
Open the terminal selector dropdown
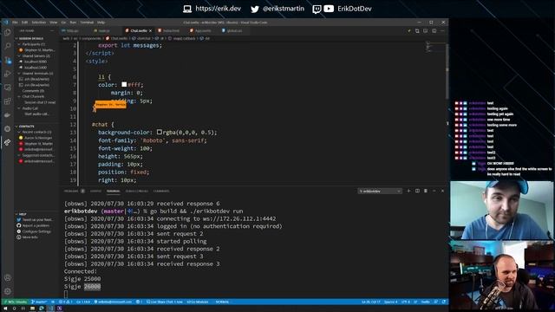pyautogui.click(x=380, y=191)
